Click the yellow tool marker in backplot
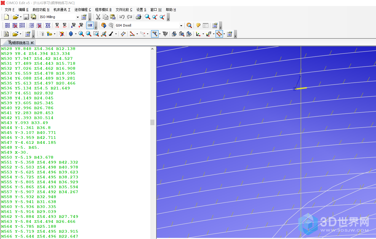The image size is (376, 239). click(x=301, y=88)
